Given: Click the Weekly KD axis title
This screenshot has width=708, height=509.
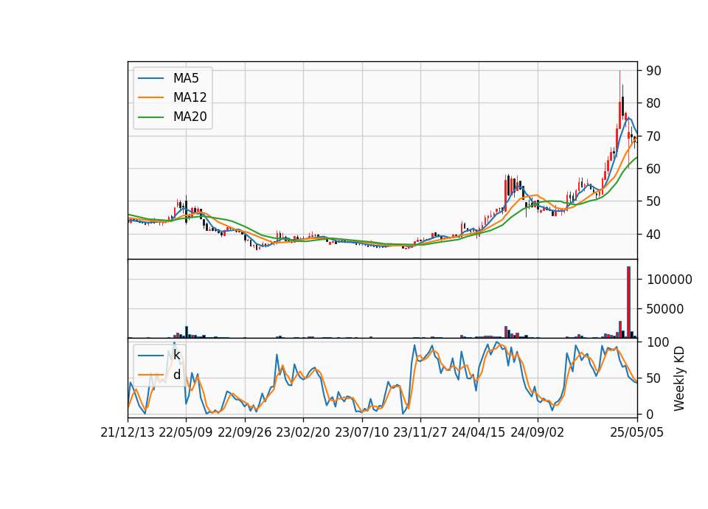Looking at the screenshot, I should click(679, 378).
